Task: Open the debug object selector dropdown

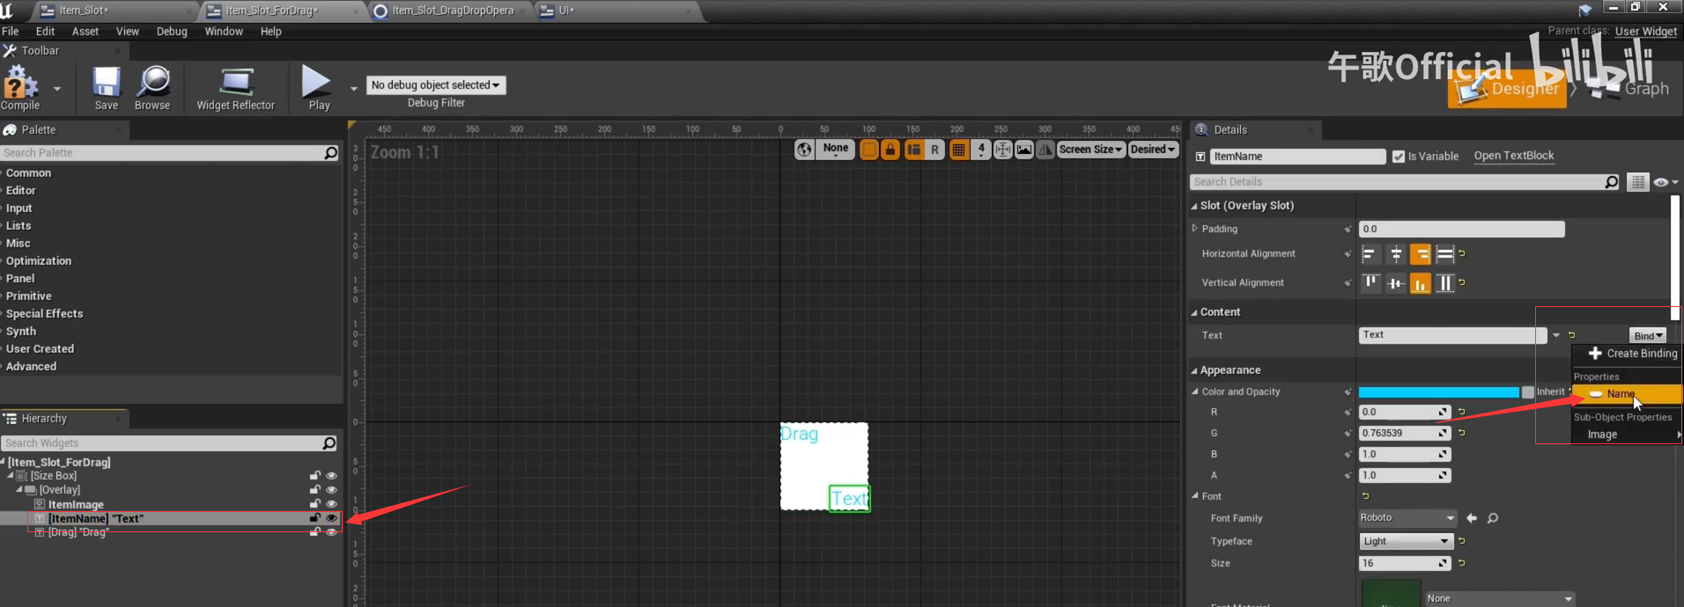Action: pyautogui.click(x=436, y=85)
